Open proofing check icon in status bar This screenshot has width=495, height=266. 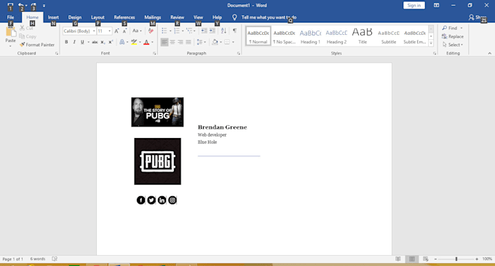coord(55,259)
